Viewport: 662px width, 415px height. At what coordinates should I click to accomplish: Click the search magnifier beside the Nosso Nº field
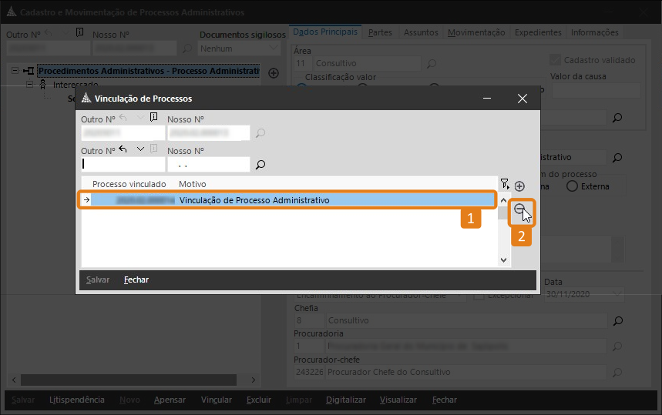pyautogui.click(x=260, y=164)
